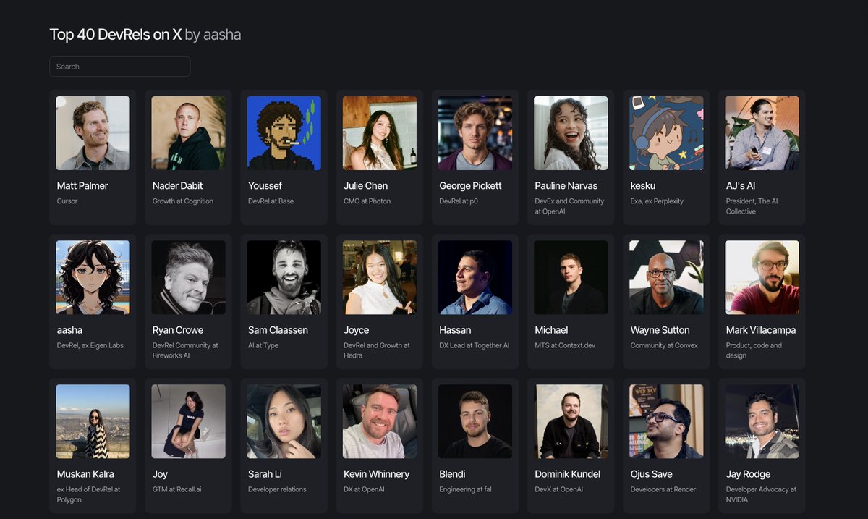Viewport: 868px width, 519px height.
Task: Click 'Developers at Render' subtitle
Action: [663, 489]
